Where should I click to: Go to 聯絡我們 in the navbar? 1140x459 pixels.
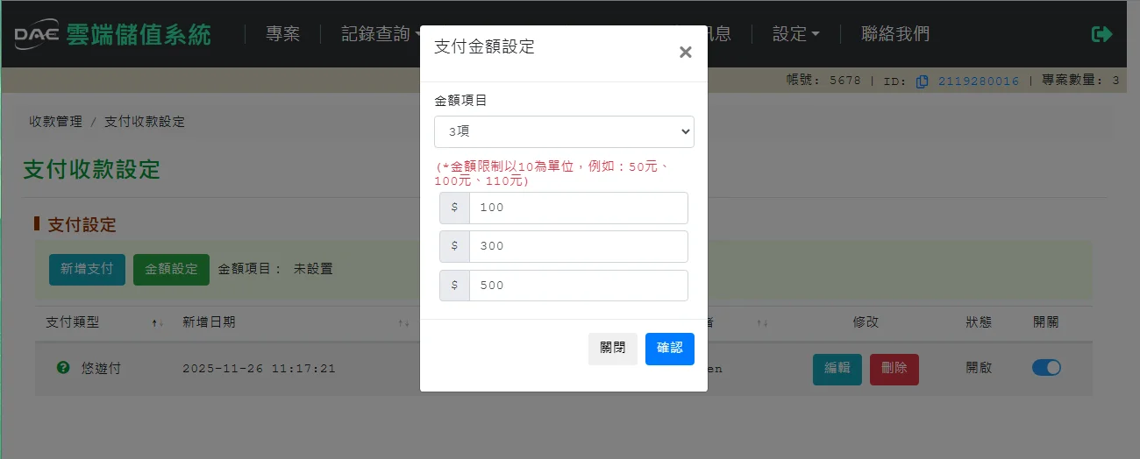pyautogui.click(x=895, y=34)
